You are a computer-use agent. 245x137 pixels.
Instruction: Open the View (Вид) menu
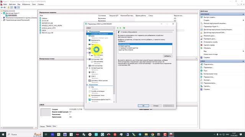point(19,4)
